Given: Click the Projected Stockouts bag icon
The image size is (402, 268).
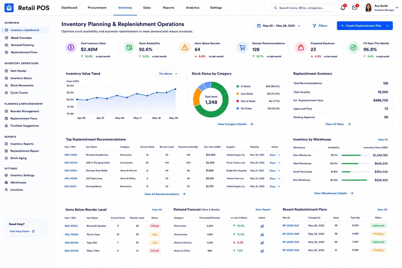Looking at the screenshot, I should (301, 48).
